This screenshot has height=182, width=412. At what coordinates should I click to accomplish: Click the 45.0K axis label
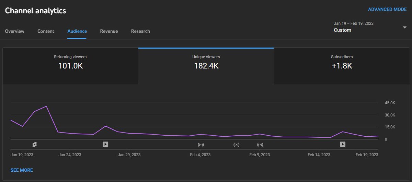390,103
